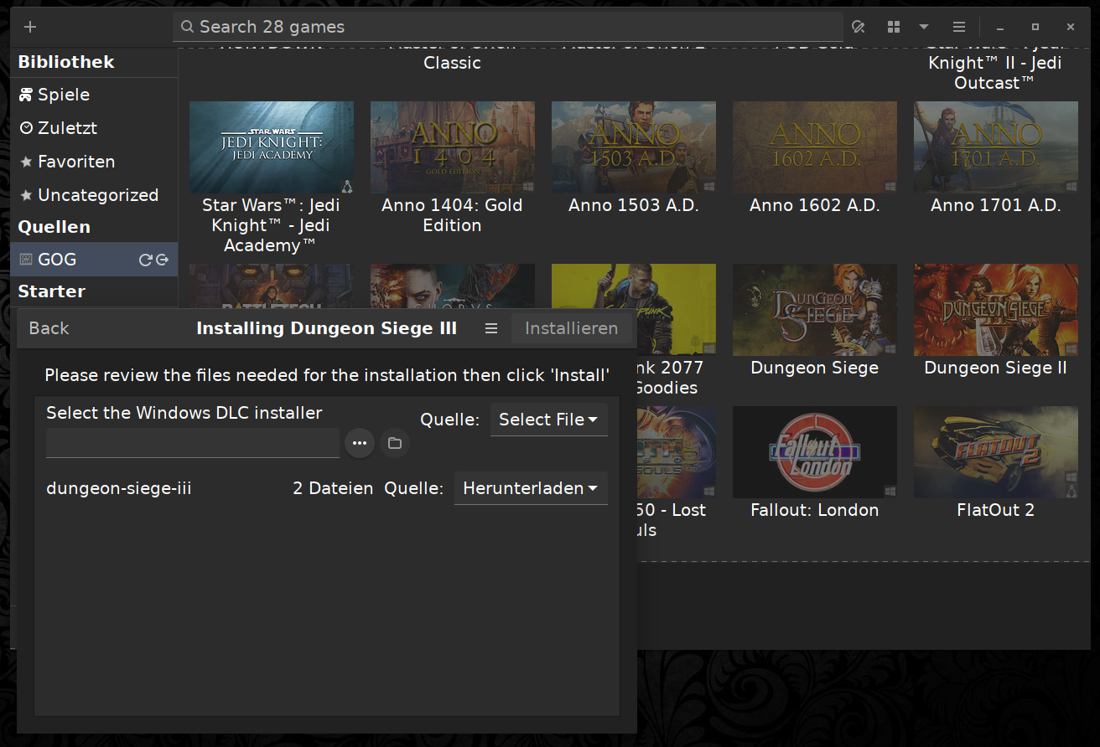Select the Battletech cover behind the dialog
The width and height of the screenshot is (1100, 747).
tap(272, 286)
